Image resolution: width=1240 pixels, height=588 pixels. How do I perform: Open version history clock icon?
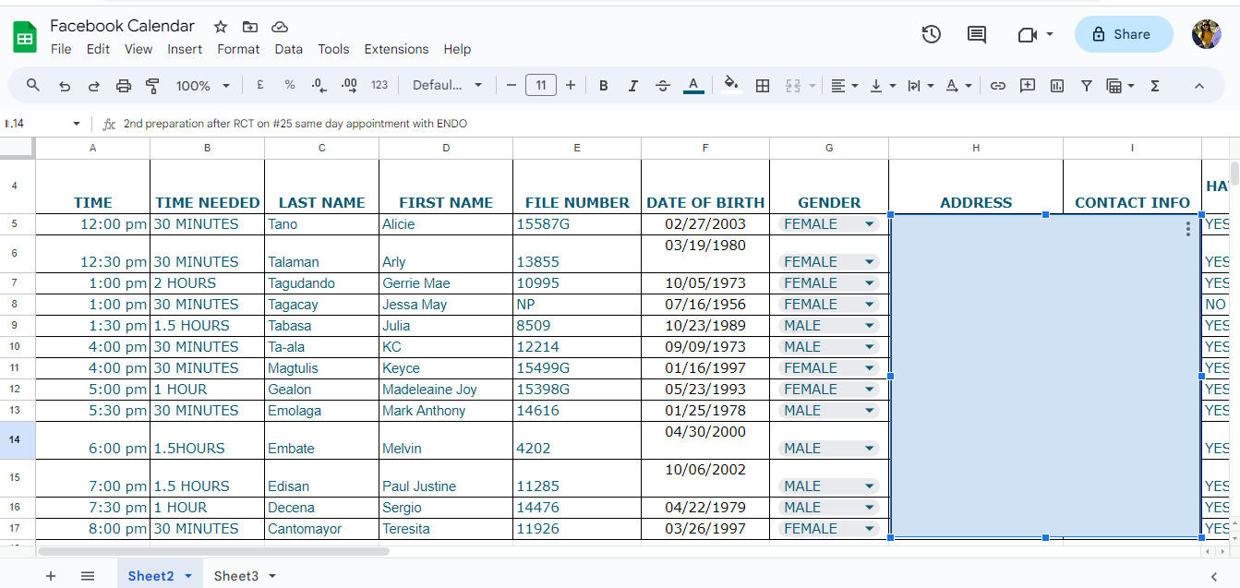931,34
